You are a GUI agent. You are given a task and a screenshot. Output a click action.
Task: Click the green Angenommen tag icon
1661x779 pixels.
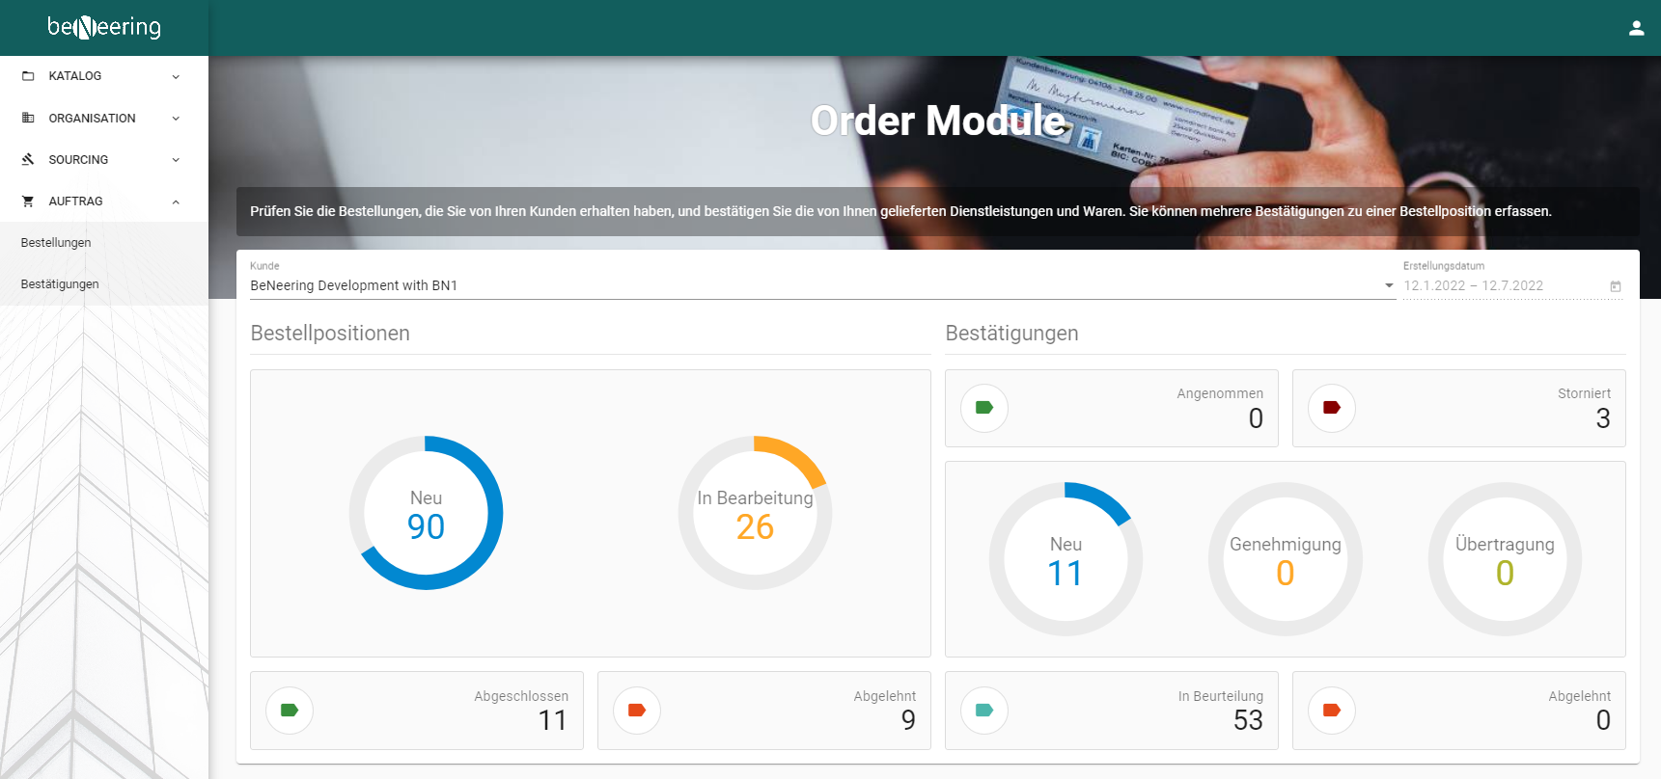(984, 408)
